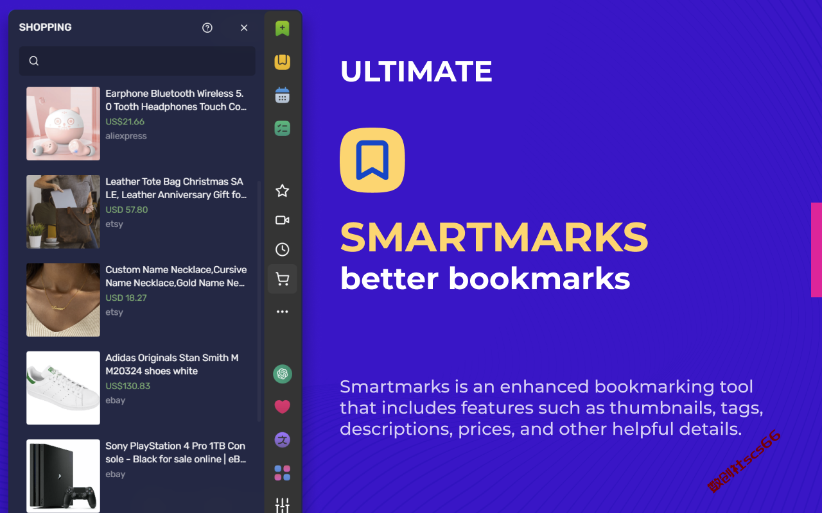This screenshot has width=822, height=513.
Task: Open the settings sliders icon
Action: tap(283, 505)
